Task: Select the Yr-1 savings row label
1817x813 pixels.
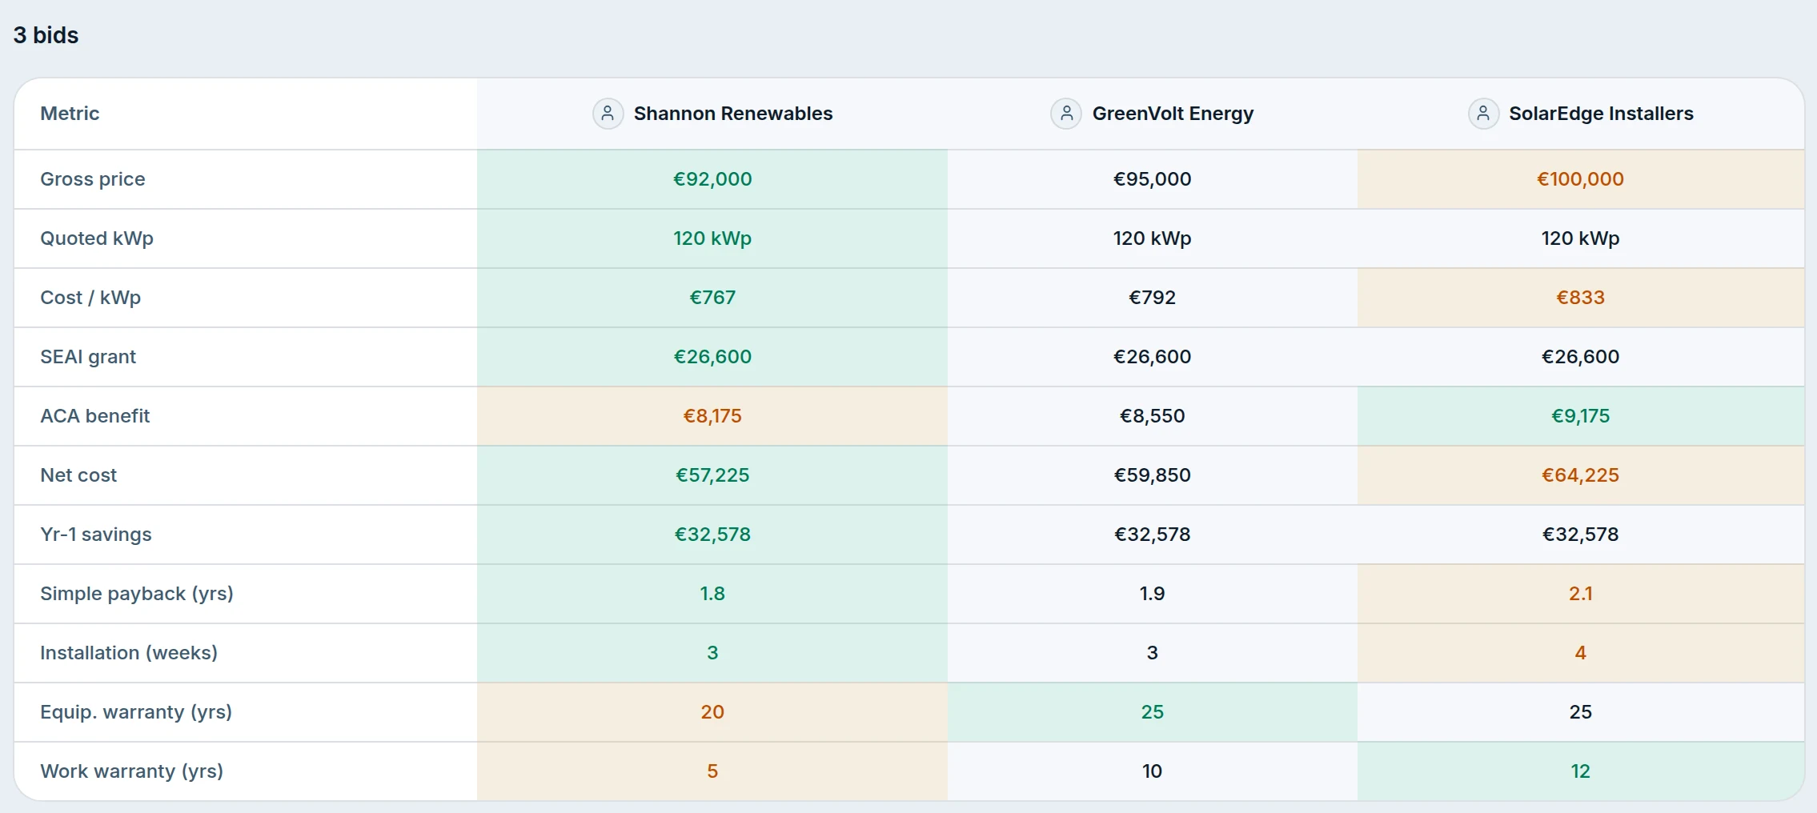Action: pos(96,535)
